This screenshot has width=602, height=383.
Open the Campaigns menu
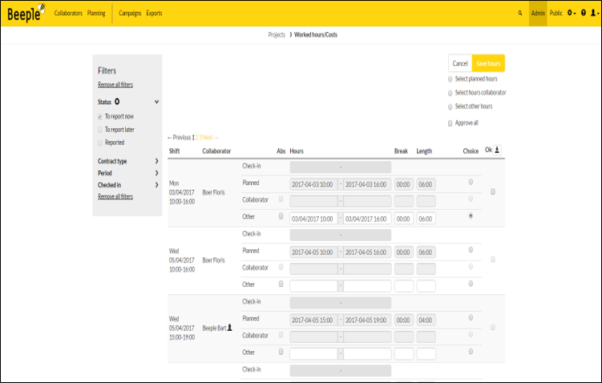(x=130, y=13)
